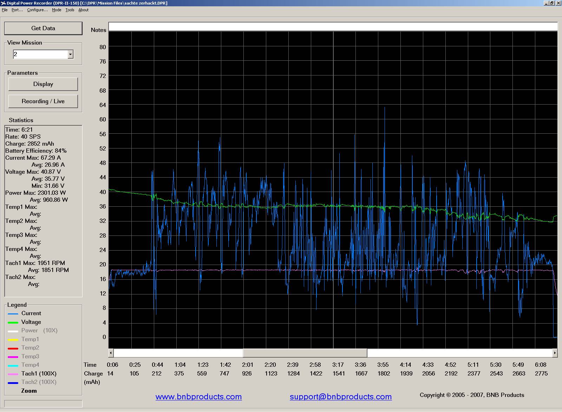Click the Zoom label in legend
This screenshot has height=412, width=562.
coord(29,391)
